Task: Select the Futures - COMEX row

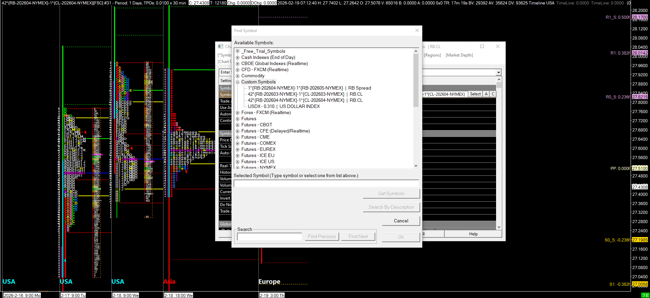Action: point(258,143)
